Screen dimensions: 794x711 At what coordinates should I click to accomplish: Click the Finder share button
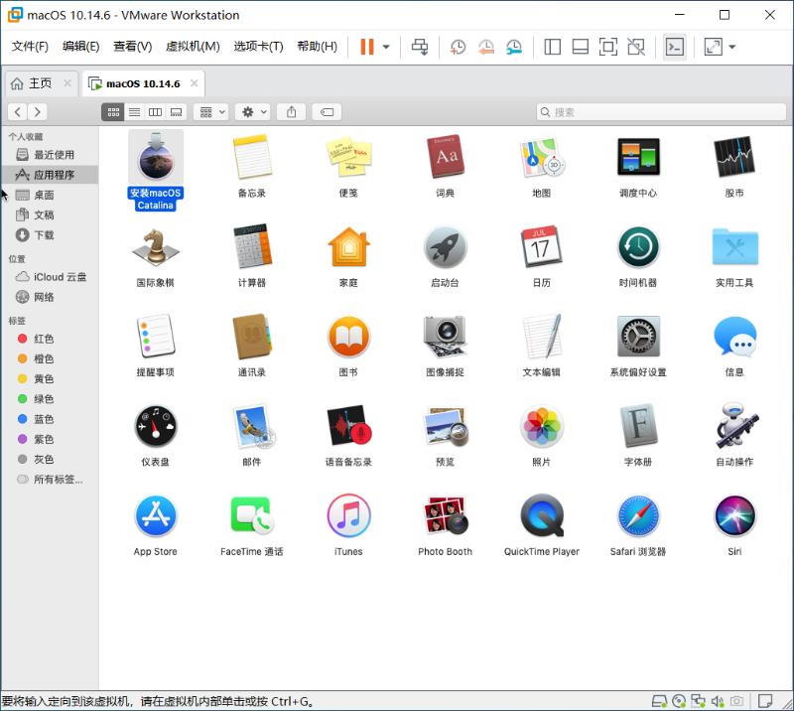(290, 111)
